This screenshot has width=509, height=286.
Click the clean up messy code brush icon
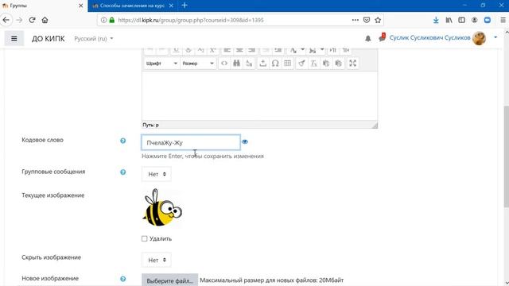301,64
